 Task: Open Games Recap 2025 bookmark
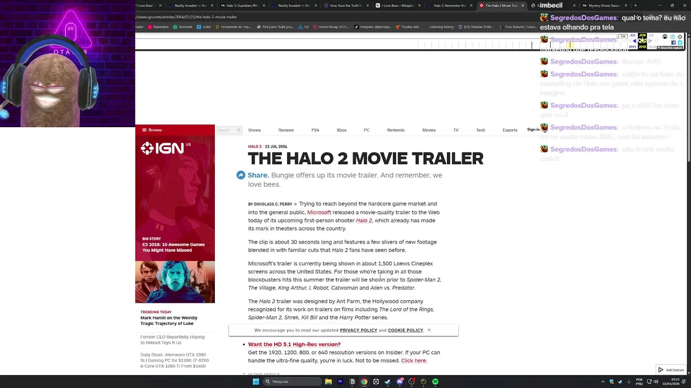[x=330, y=27]
